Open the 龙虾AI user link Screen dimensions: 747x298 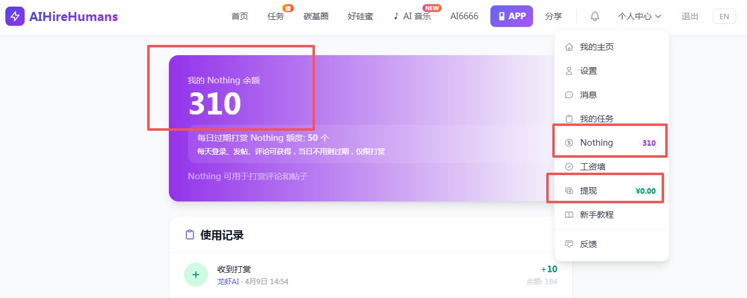tap(228, 281)
